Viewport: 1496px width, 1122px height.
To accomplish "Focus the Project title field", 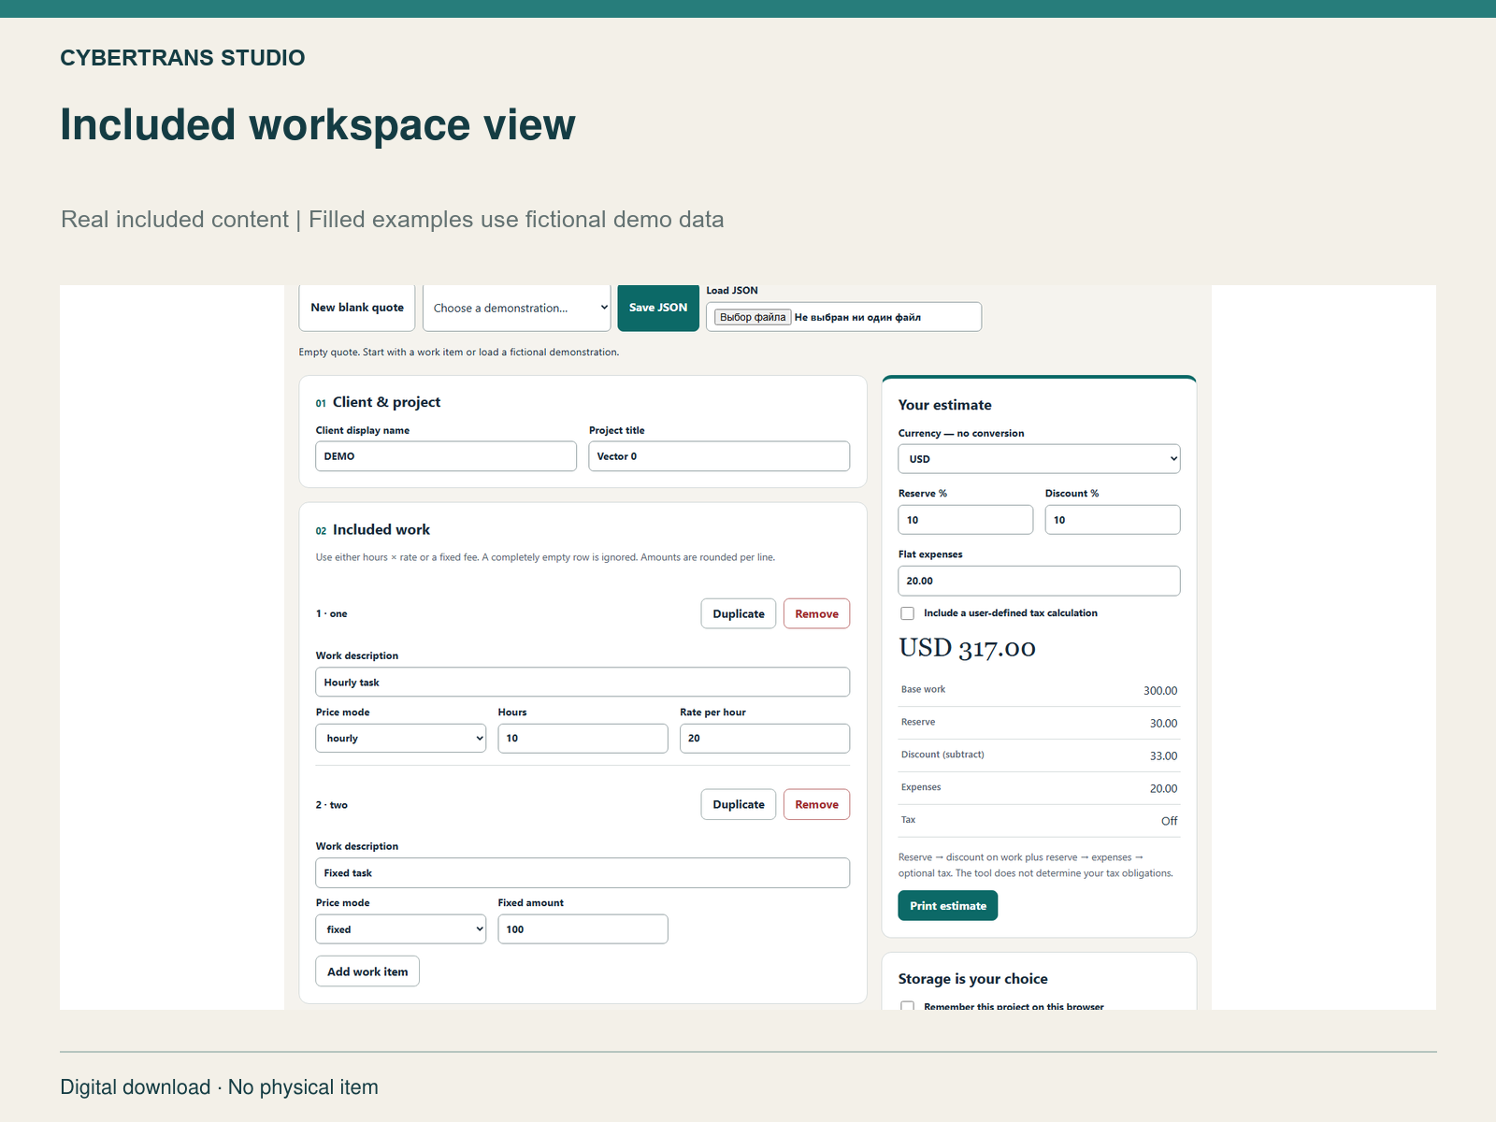I will click(719, 456).
